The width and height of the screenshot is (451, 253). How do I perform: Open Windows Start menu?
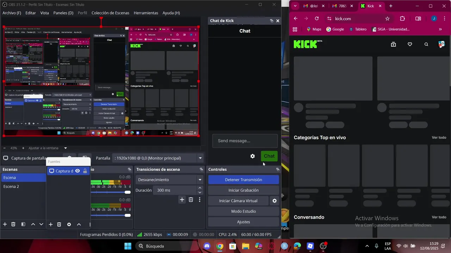tap(128, 246)
